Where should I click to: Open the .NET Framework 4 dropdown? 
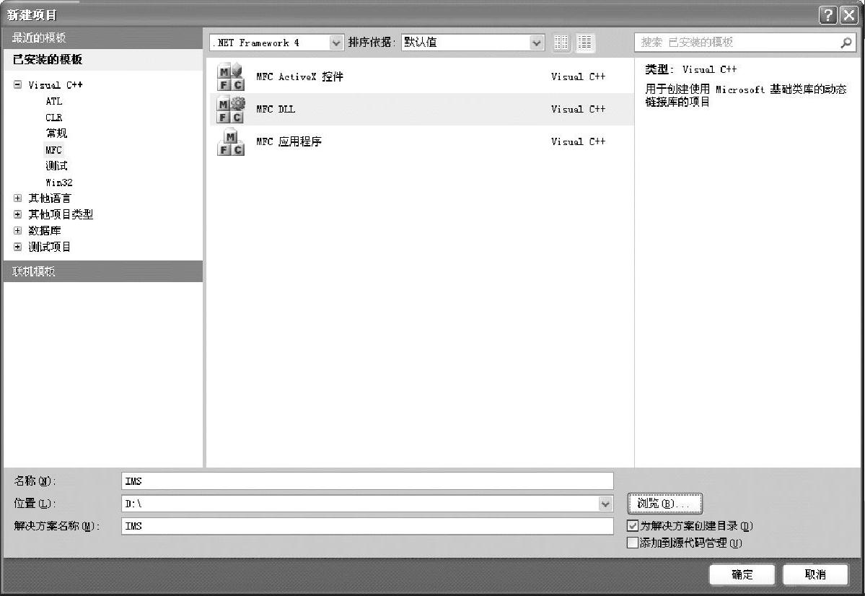click(x=335, y=43)
